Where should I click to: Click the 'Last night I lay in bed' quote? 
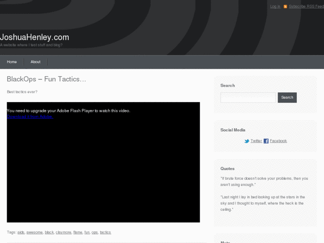pyautogui.click(x=262, y=203)
